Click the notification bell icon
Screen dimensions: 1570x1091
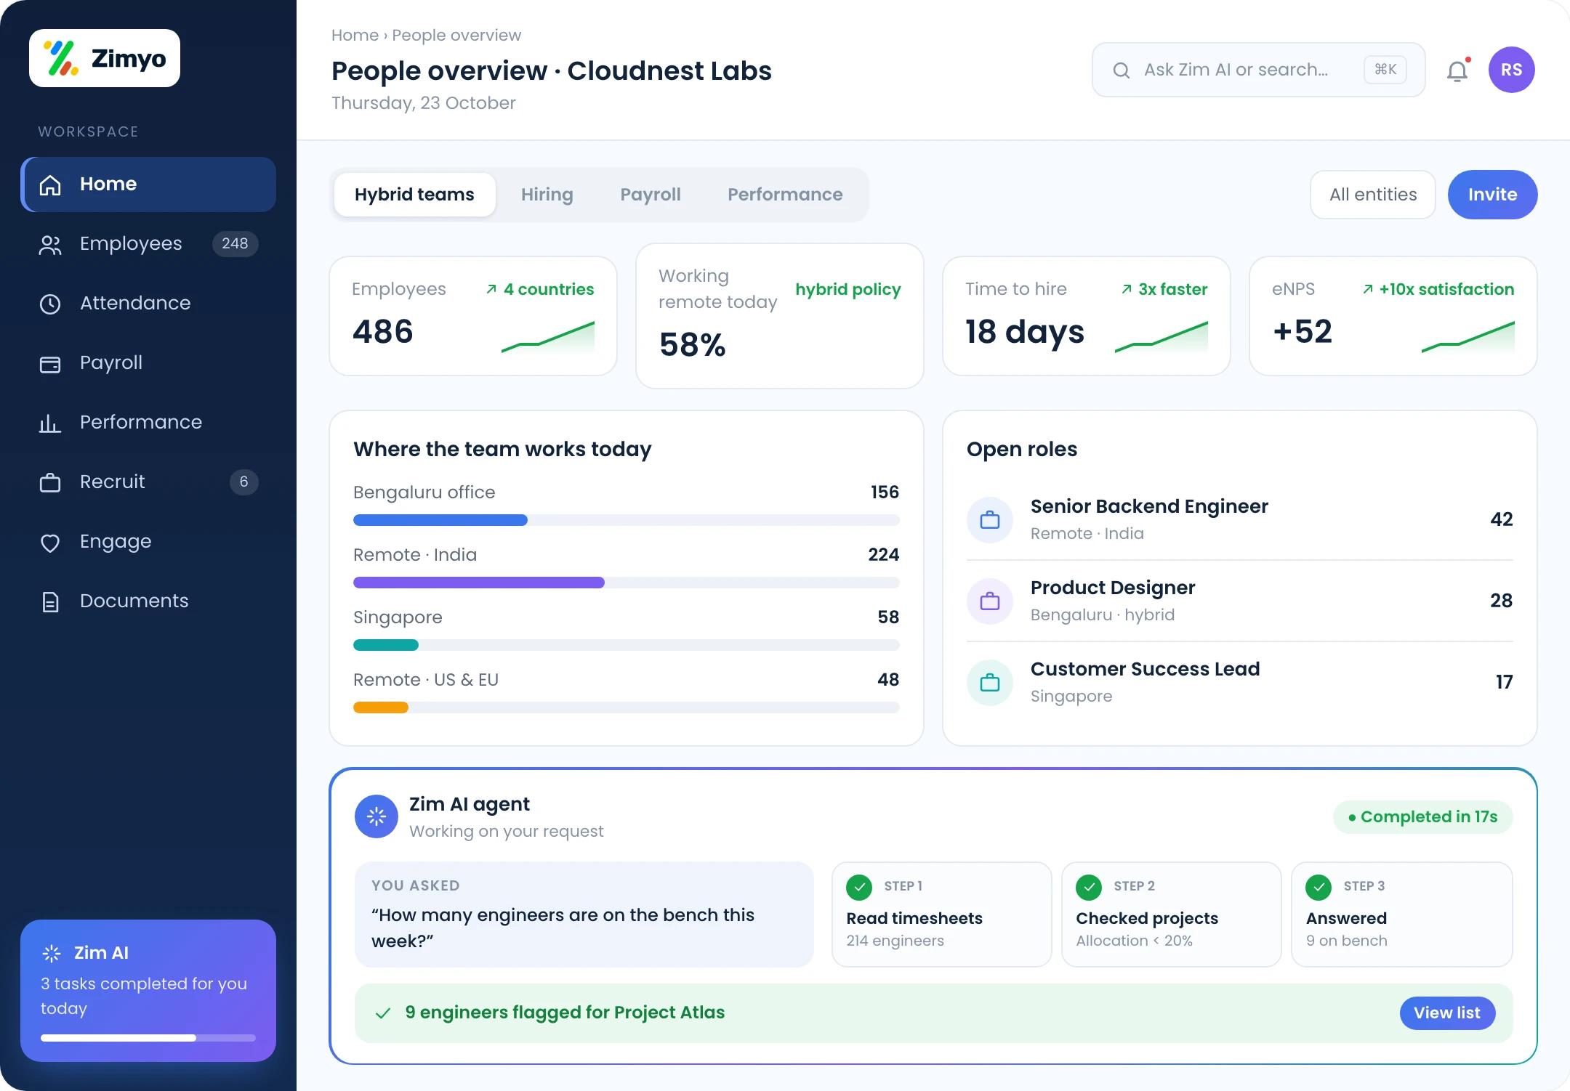1457,70
